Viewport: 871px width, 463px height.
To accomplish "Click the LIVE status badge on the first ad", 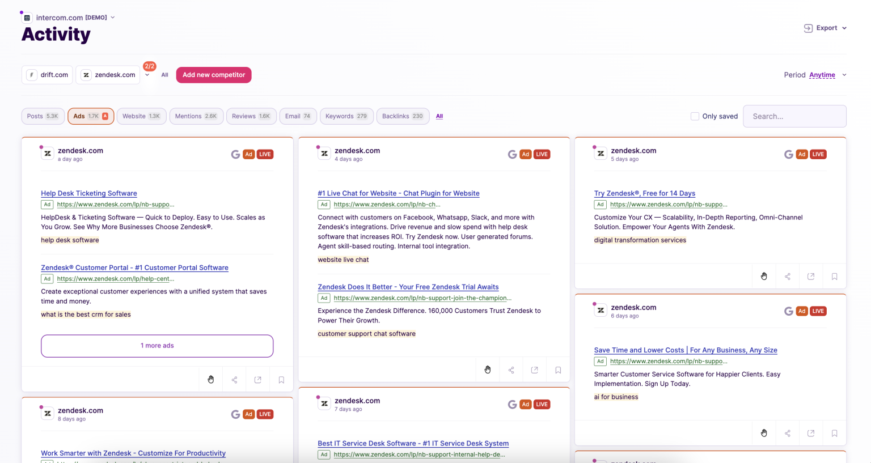I will pyautogui.click(x=265, y=154).
